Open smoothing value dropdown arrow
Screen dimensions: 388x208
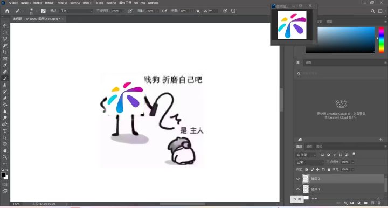pos(191,11)
